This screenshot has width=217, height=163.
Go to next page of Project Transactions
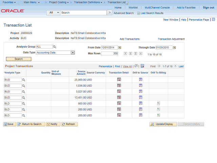pos(176,66)
